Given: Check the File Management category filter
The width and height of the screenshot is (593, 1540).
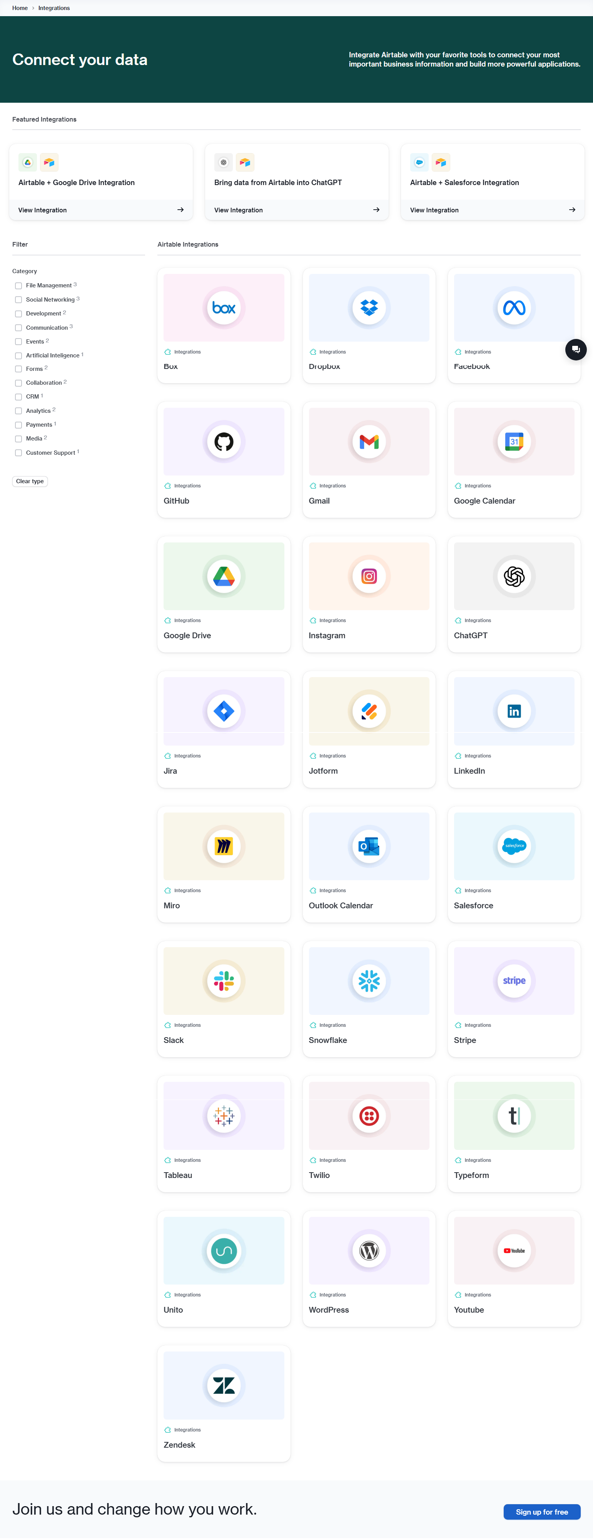Looking at the screenshot, I should click(18, 286).
